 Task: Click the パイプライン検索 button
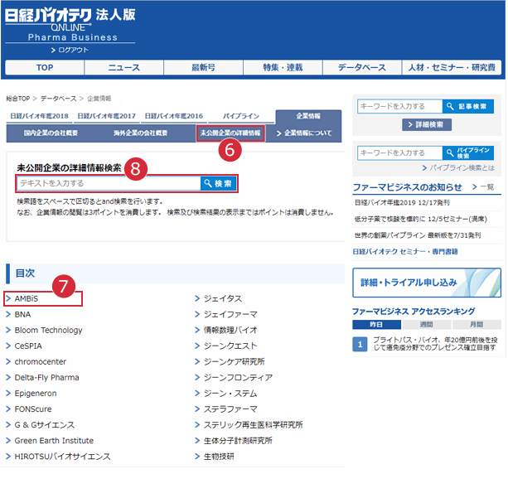point(468,153)
